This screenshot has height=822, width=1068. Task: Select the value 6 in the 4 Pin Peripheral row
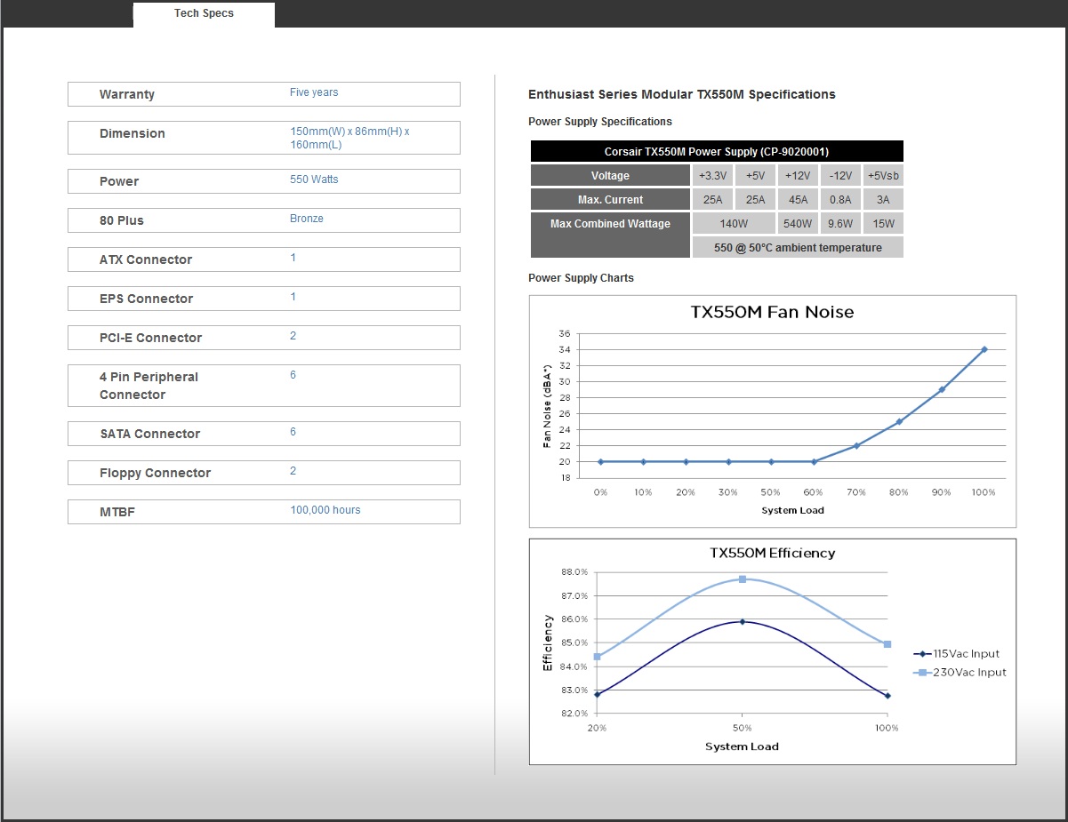[293, 375]
